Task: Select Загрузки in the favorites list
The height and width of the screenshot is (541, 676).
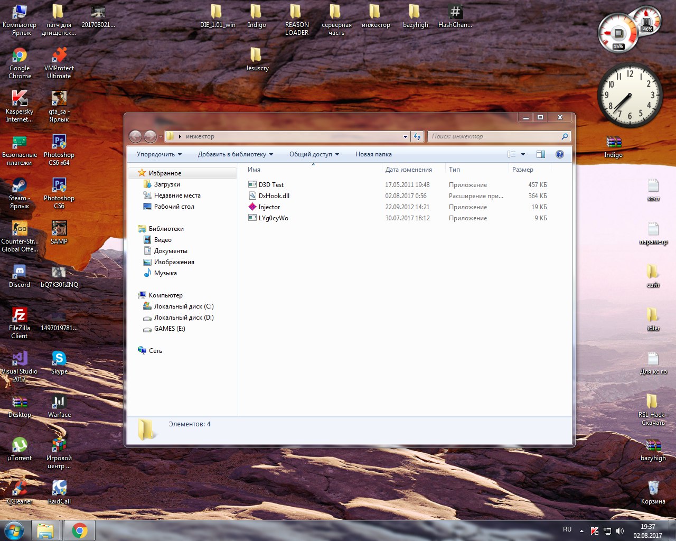Action: pyautogui.click(x=167, y=184)
